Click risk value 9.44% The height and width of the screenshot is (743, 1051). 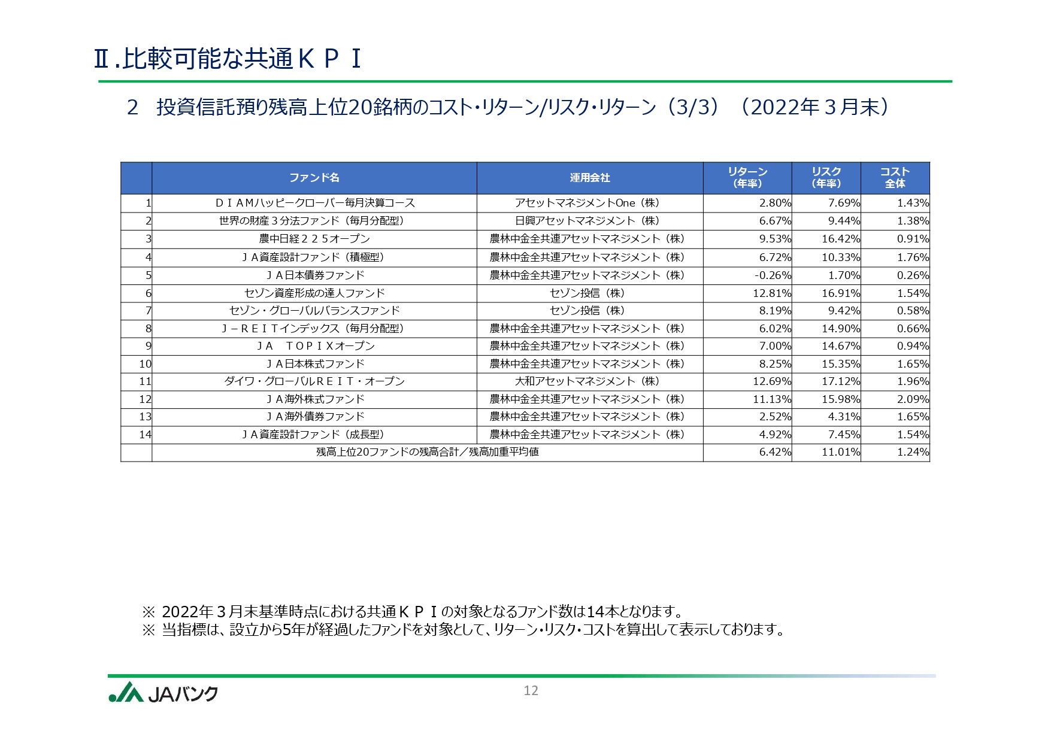tap(844, 221)
